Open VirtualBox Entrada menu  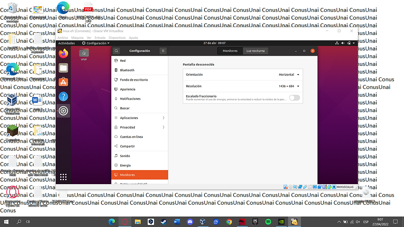click(x=100, y=37)
